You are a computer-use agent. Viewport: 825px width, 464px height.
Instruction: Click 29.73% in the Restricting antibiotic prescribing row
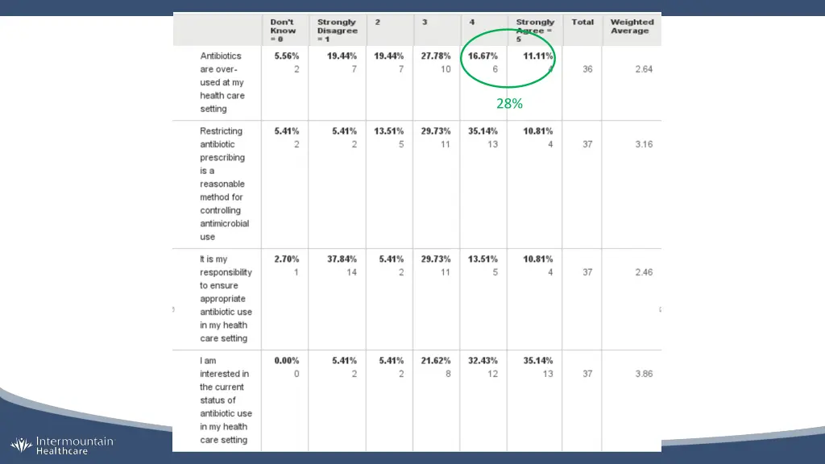coord(436,131)
